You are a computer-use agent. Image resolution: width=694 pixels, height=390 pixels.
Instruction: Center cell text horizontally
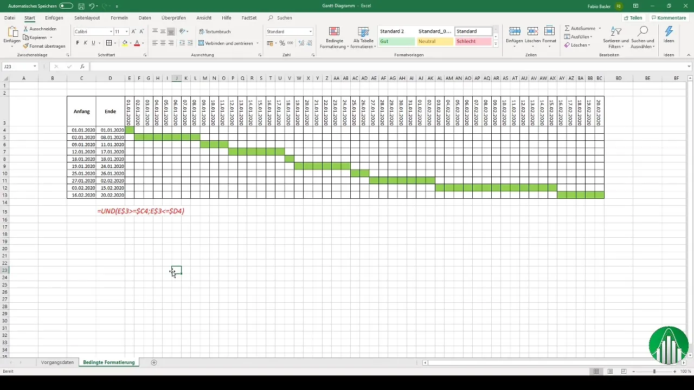click(x=163, y=43)
